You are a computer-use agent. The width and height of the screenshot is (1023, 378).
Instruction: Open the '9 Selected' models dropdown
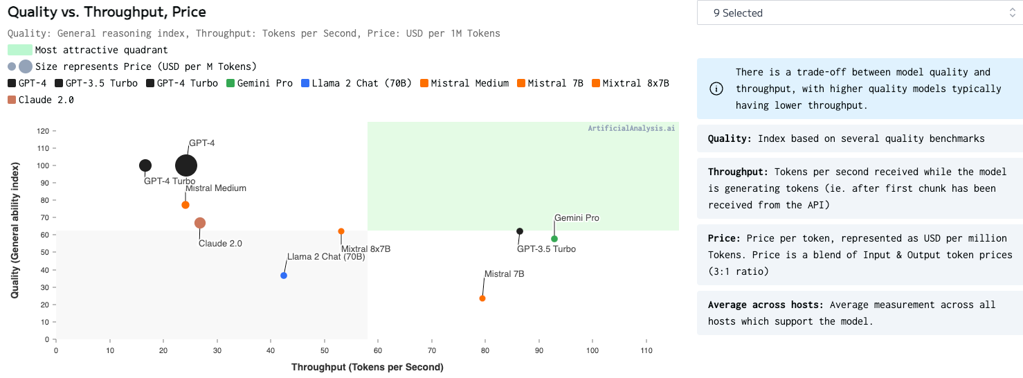(x=858, y=13)
